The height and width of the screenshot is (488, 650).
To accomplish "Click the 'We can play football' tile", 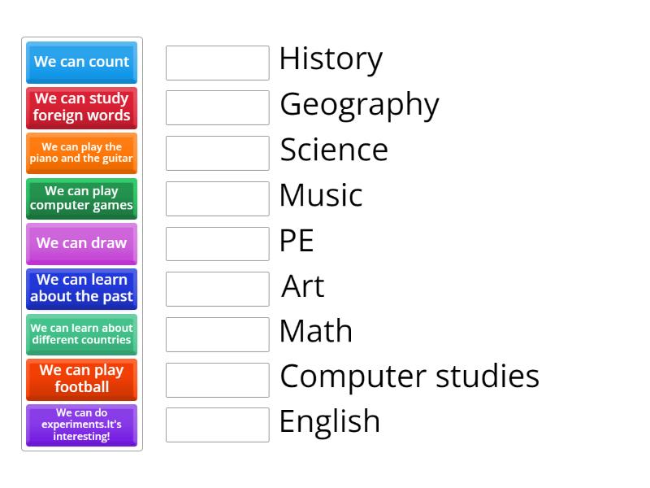I will (81, 379).
